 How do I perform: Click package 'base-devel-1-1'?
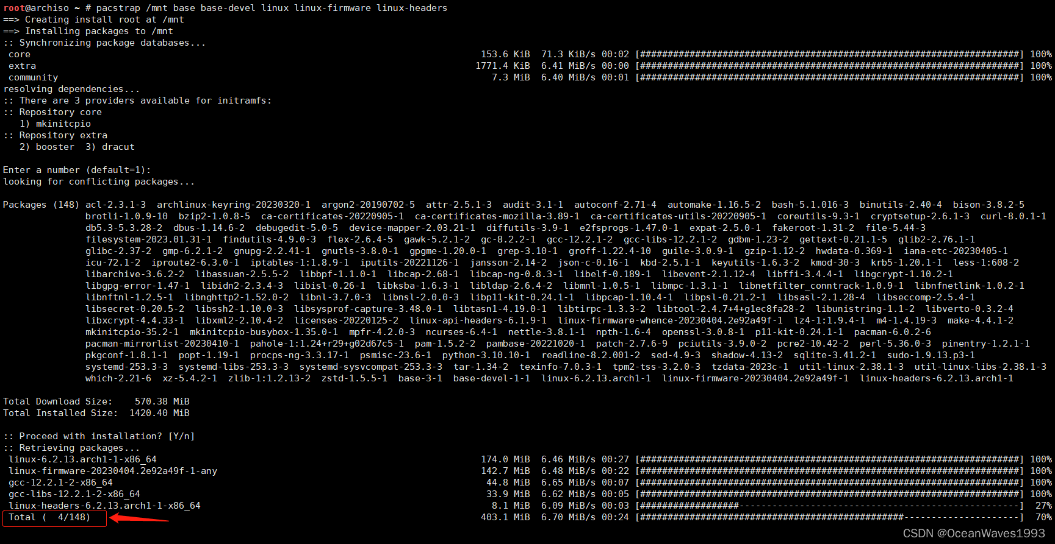click(492, 378)
